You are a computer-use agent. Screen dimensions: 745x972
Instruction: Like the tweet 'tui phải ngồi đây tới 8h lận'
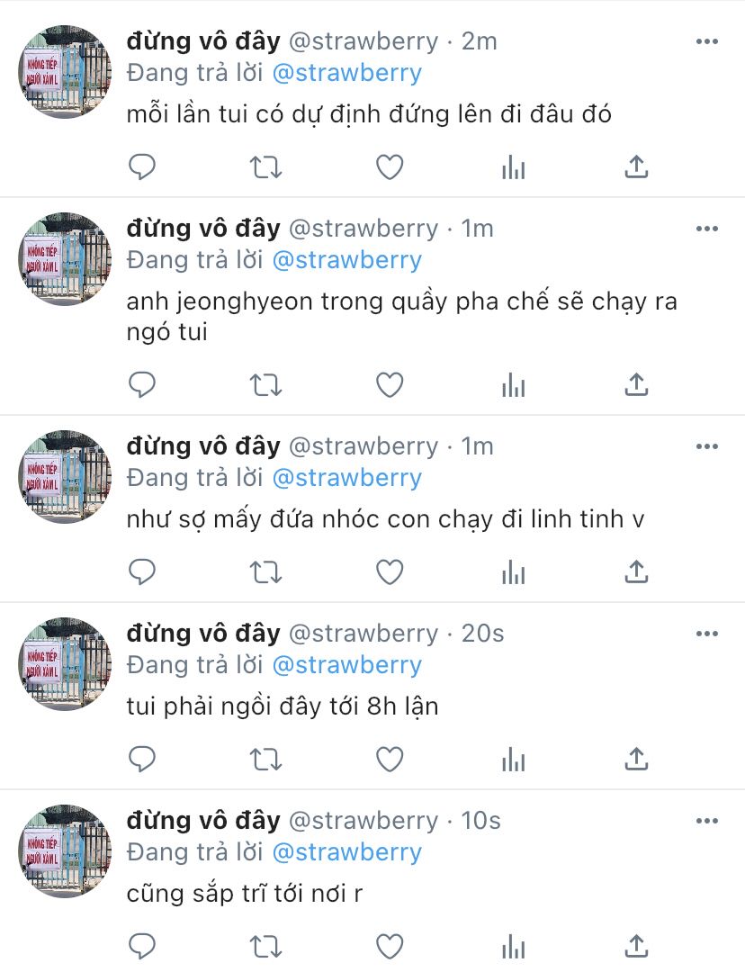(x=390, y=760)
